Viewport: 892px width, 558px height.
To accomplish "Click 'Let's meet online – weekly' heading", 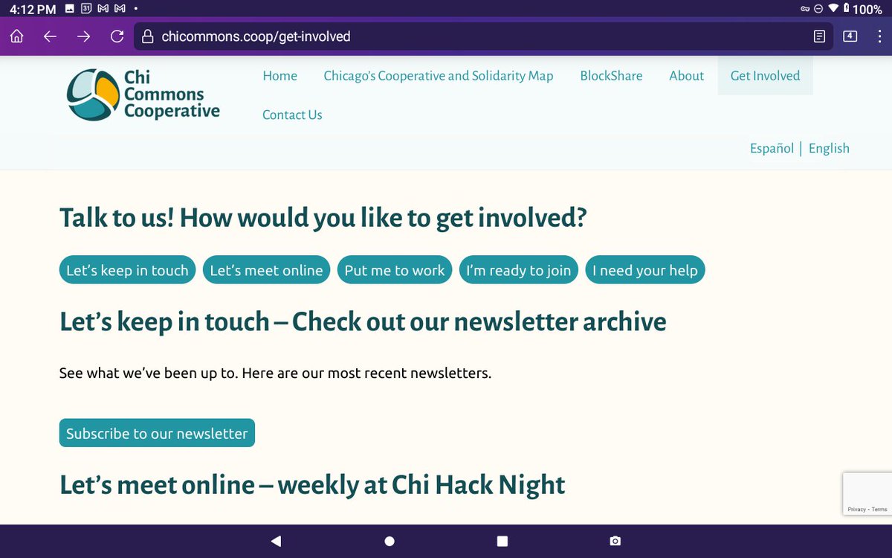I will click(x=312, y=484).
